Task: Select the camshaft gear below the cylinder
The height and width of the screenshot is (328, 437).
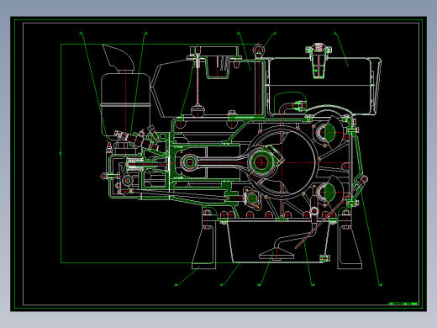Action: click(252, 198)
